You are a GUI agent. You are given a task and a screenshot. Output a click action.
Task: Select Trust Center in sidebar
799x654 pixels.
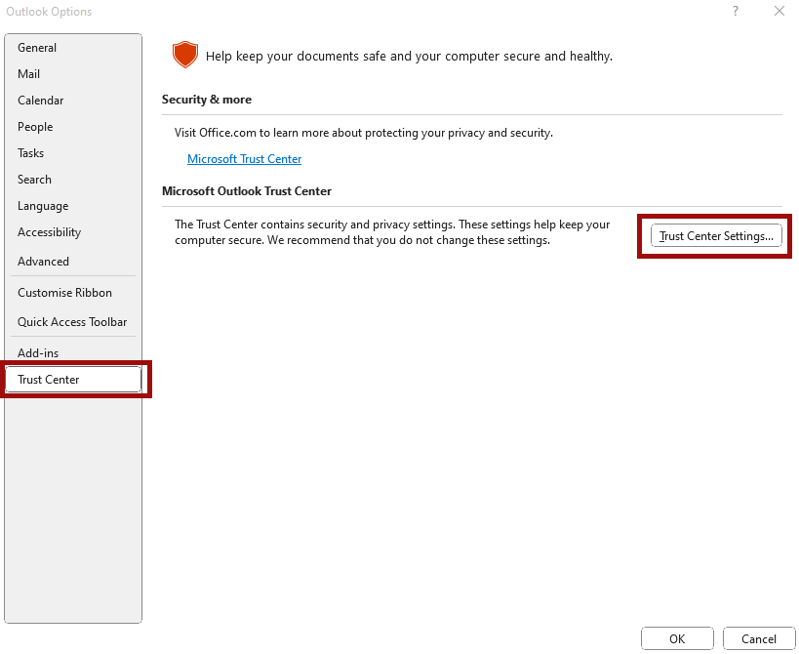(73, 380)
